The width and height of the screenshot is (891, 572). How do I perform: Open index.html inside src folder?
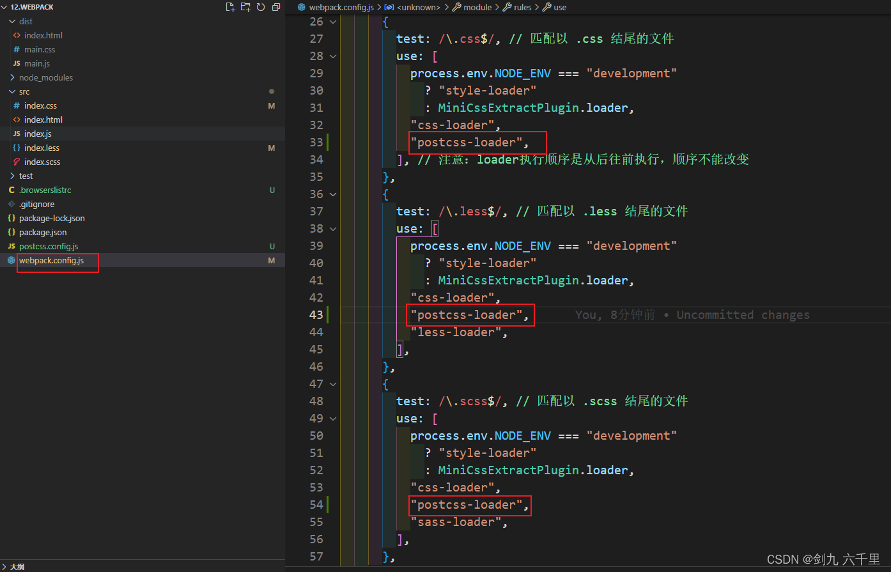coord(43,120)
